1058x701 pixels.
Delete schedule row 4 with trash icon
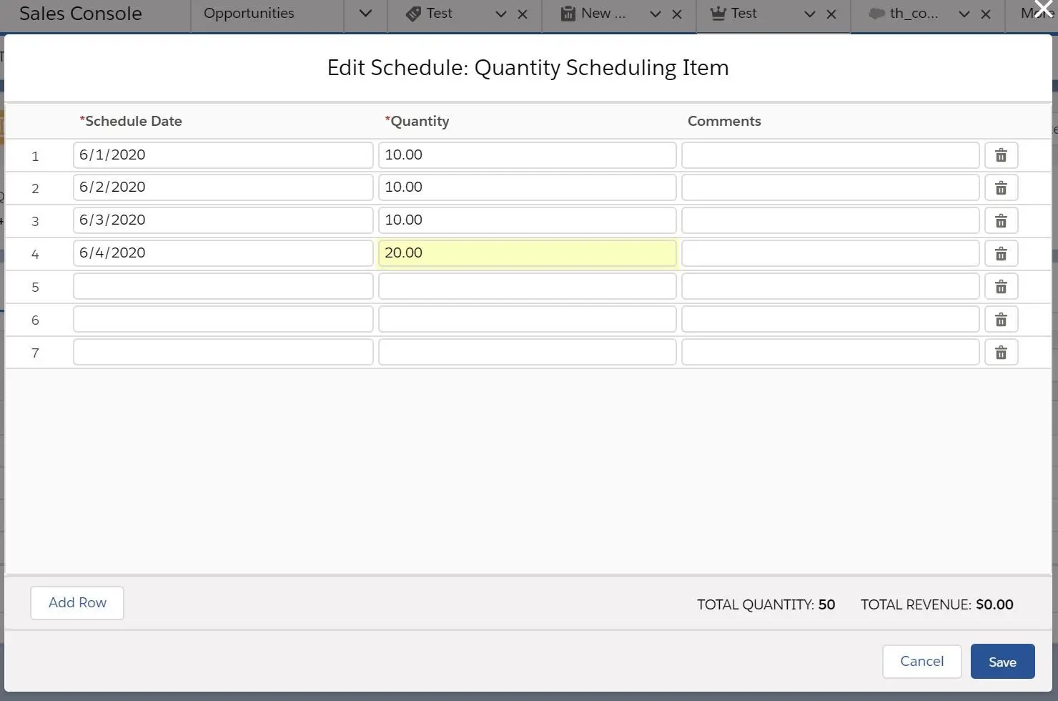1001,254
